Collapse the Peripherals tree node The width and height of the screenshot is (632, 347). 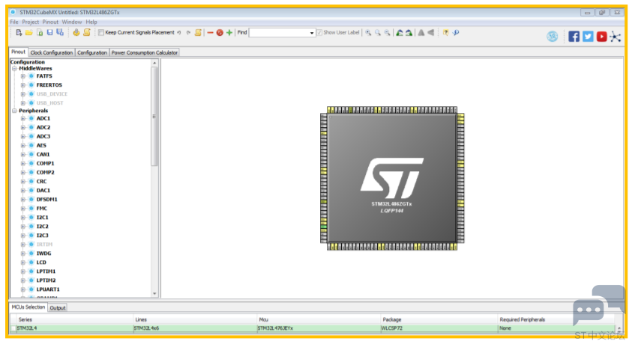14,111
